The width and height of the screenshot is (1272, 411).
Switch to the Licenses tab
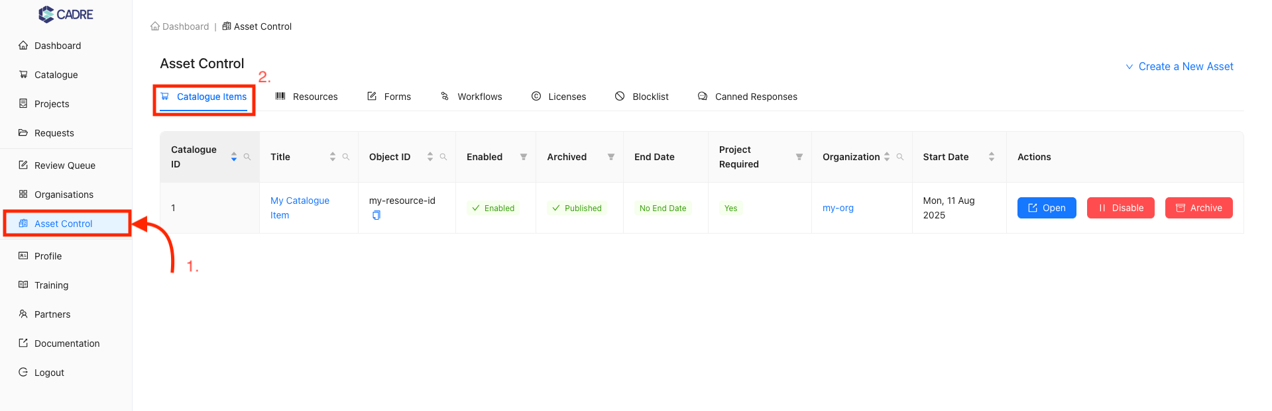[559, 97]
